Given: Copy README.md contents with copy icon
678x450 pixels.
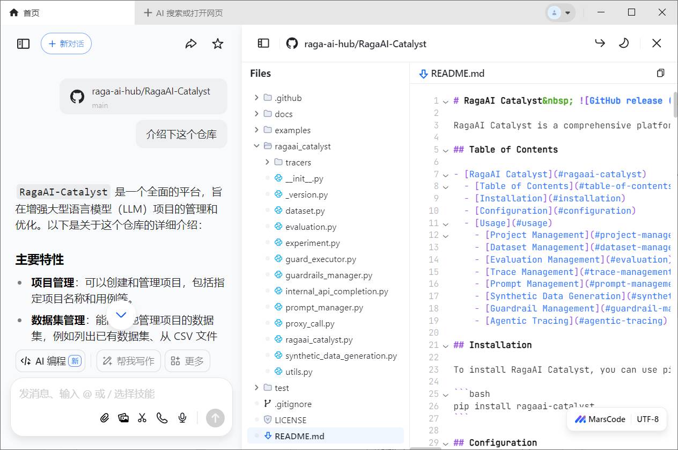Looking at the screenshot, I should point(661,73).
